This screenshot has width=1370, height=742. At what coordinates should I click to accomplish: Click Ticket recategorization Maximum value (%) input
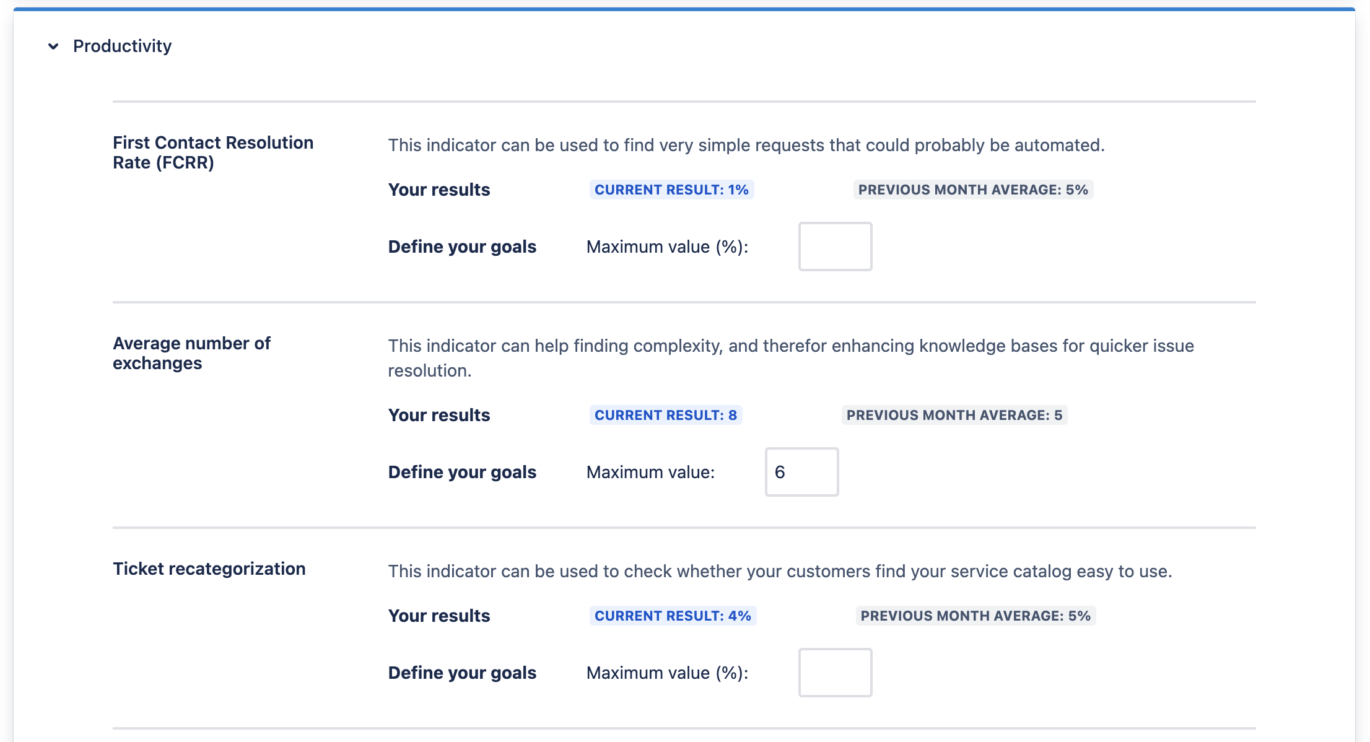click(835, 673)
